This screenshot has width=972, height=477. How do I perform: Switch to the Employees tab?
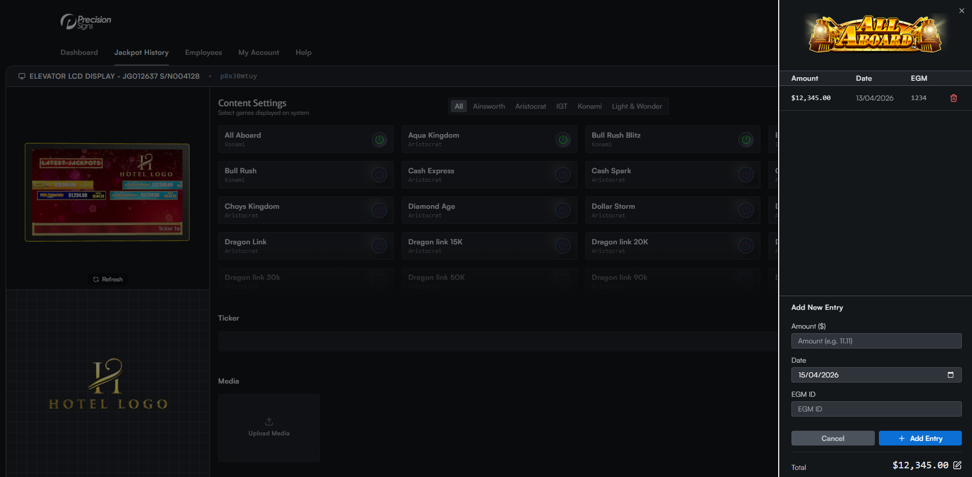coord(203,52)
